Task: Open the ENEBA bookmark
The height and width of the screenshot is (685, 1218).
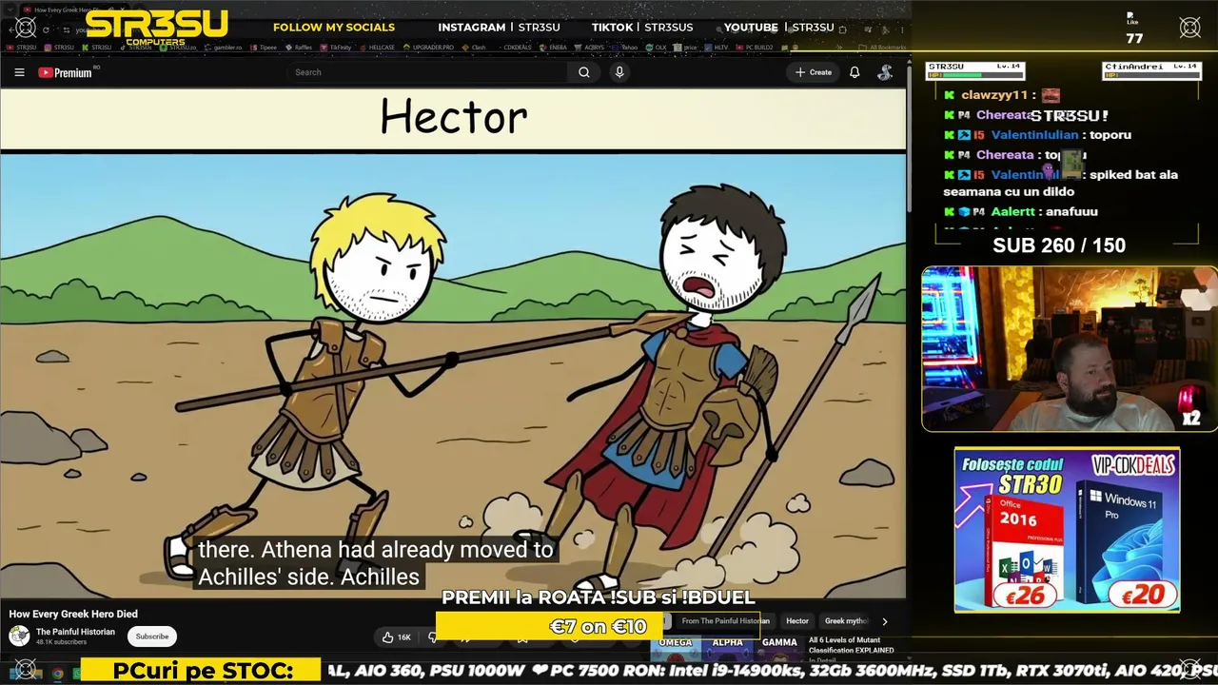Action: coord(554,48)
